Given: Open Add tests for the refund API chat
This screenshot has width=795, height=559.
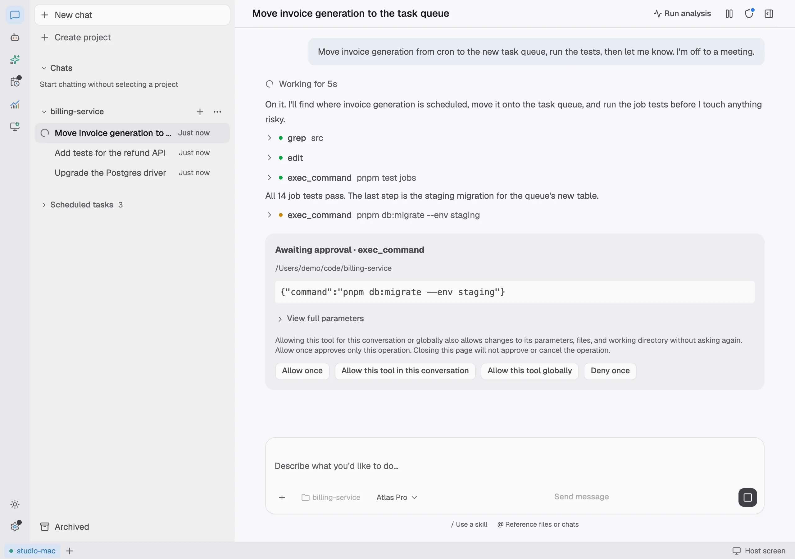Looking at the screenshot, I should coord(132,153).
